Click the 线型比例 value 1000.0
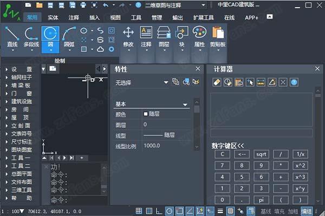Screen dimensions: 325x216 pos(152,146)
